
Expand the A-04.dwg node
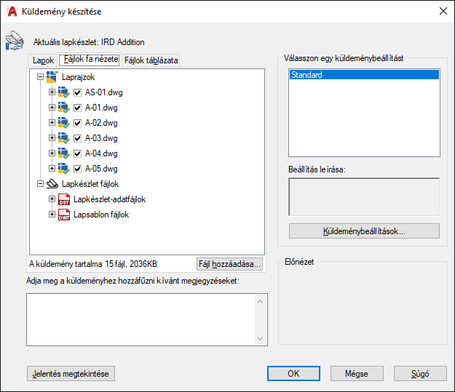pos(52,153)
